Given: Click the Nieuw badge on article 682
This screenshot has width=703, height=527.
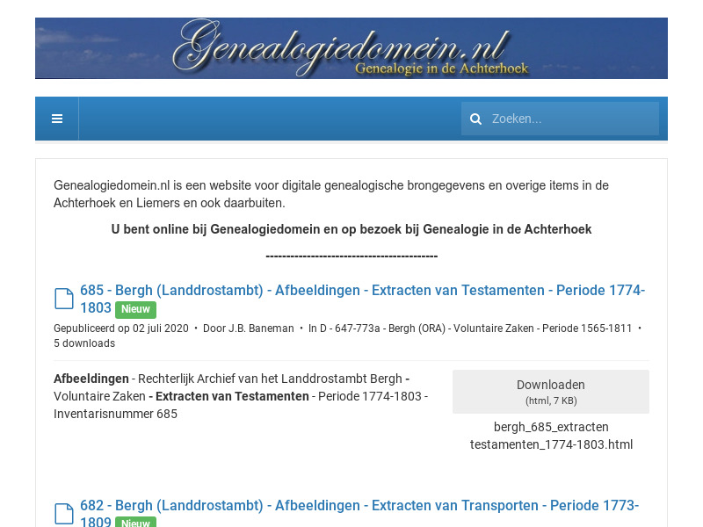Looking at the screenshot, I should point(135,523).
